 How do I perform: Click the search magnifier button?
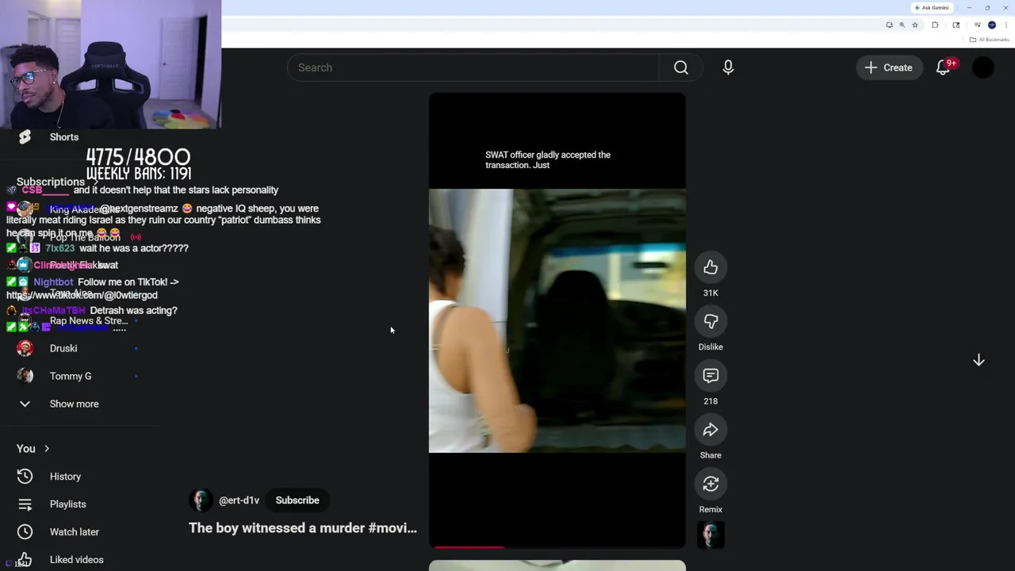[680, 67]
